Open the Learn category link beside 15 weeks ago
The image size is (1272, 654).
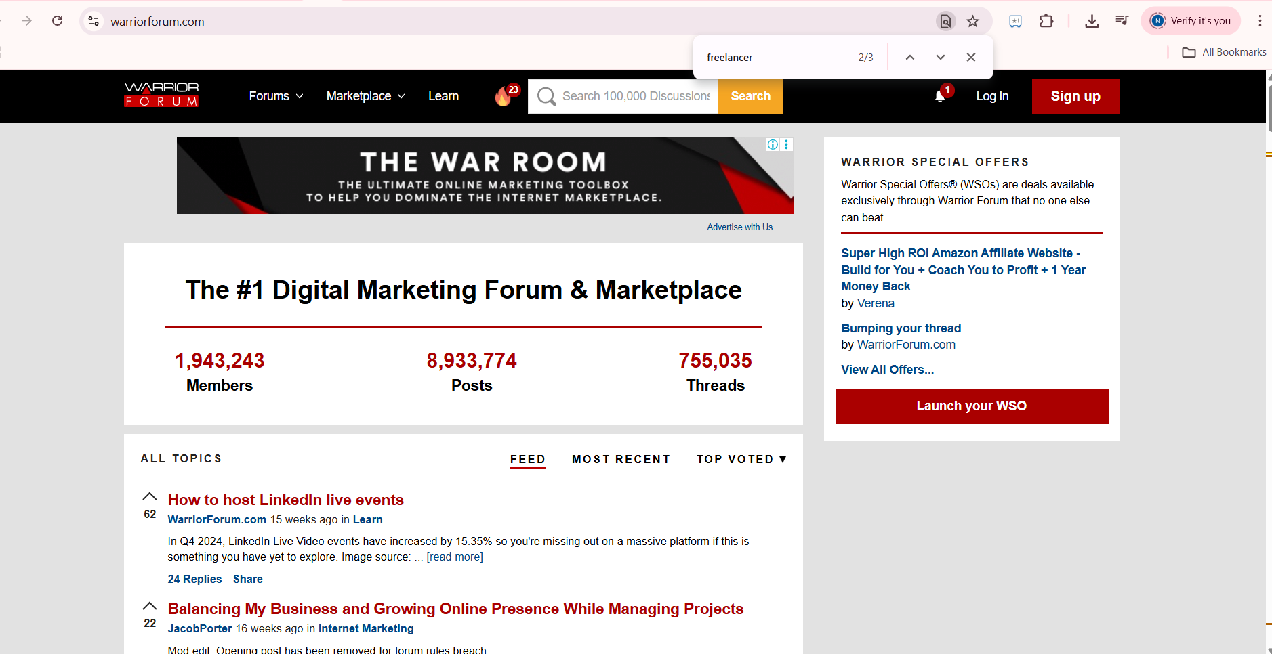tap(367, 520)
